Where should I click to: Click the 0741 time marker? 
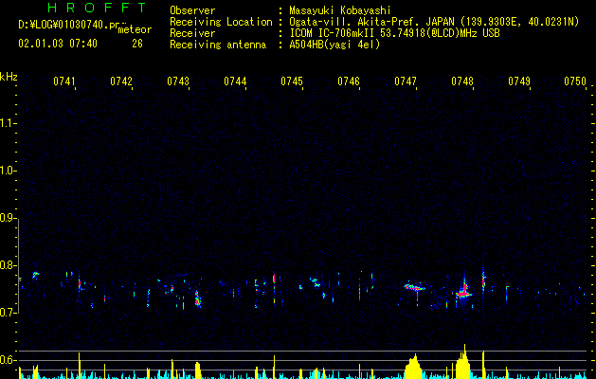[64, 81]
